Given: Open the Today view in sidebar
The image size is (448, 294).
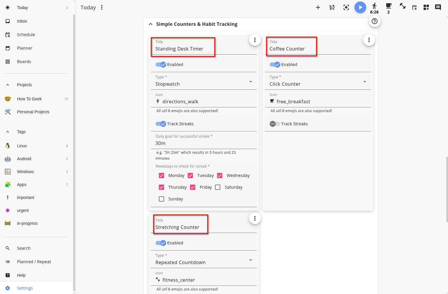Looking at the screenshot, I should pyautogui.click(x=36, y=8).
